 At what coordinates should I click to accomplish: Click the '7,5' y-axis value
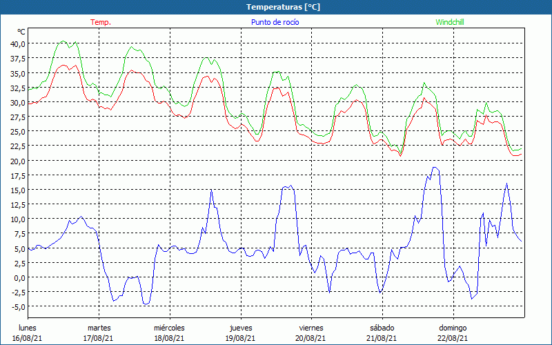(x=20, y=234)
